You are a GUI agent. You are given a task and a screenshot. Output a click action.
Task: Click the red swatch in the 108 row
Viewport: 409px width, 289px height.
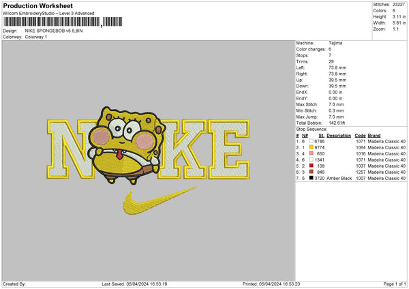312,166
